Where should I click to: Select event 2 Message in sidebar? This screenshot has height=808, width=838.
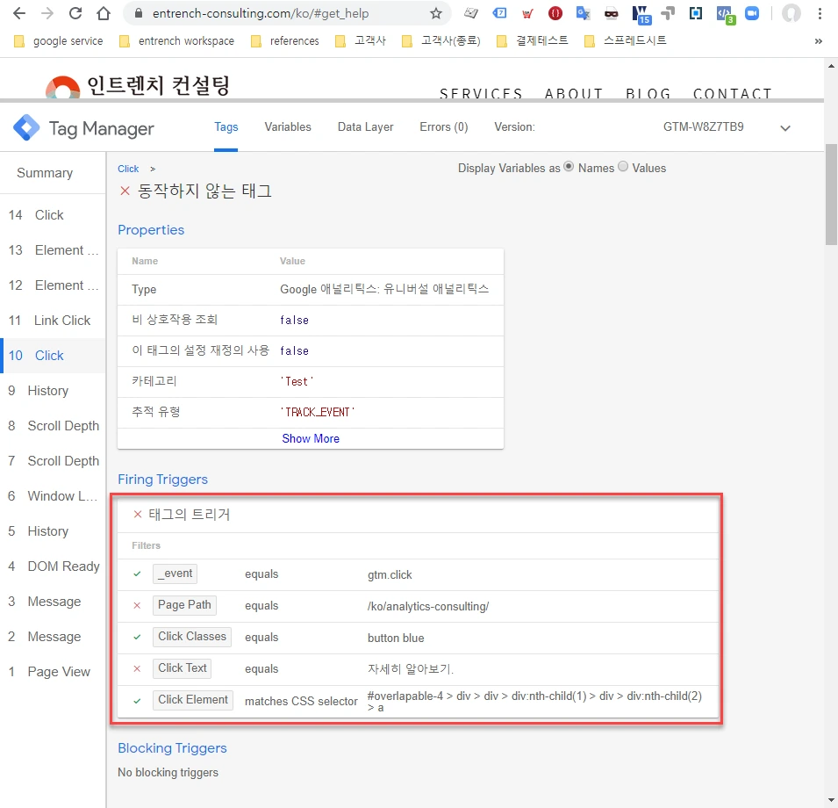pos(53,637)
